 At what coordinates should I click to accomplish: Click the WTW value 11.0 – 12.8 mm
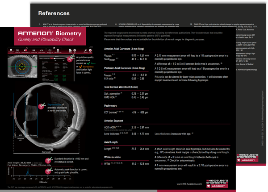(140, 163)
